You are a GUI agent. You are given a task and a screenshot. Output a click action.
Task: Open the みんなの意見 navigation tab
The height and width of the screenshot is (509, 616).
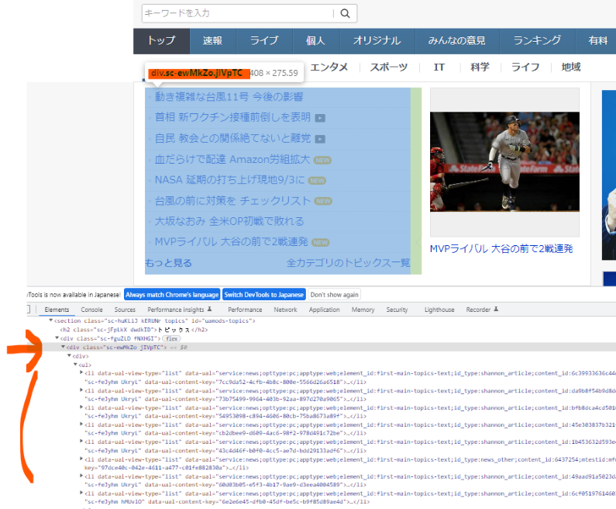point(457,41)
